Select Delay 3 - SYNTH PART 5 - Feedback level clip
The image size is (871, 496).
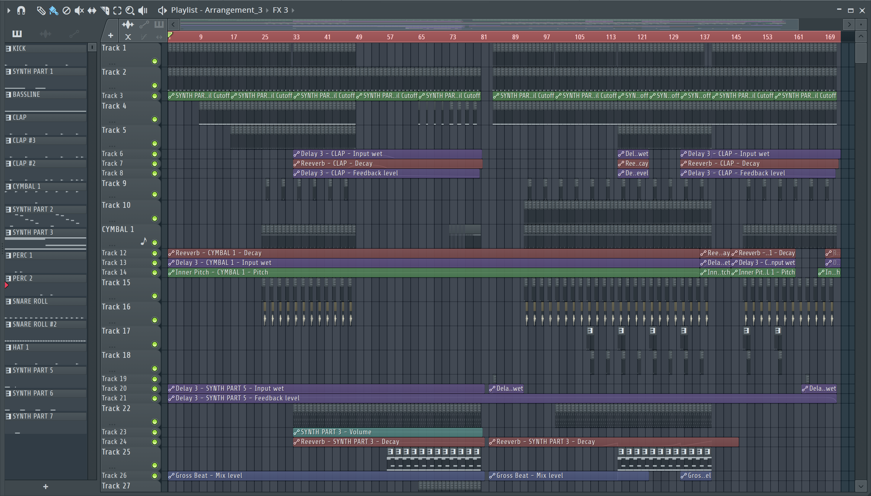pos(502,398)
